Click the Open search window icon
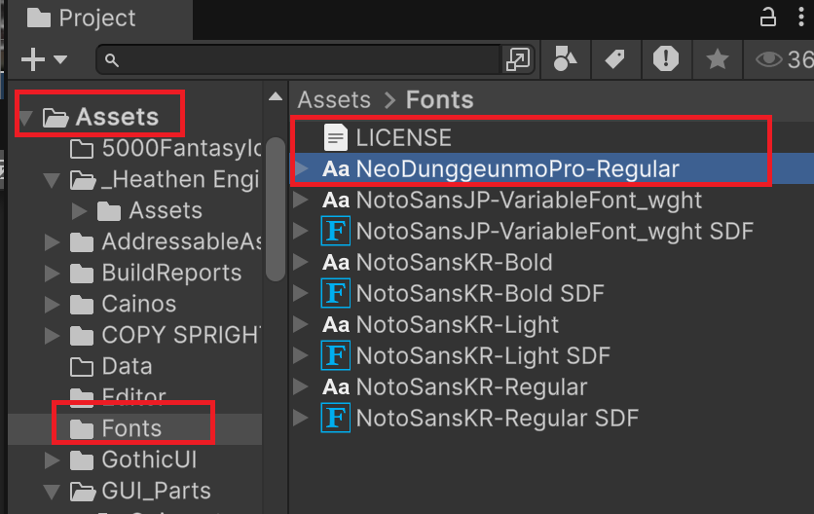Viewport: 814px width, 514px height. pos(518,59)
